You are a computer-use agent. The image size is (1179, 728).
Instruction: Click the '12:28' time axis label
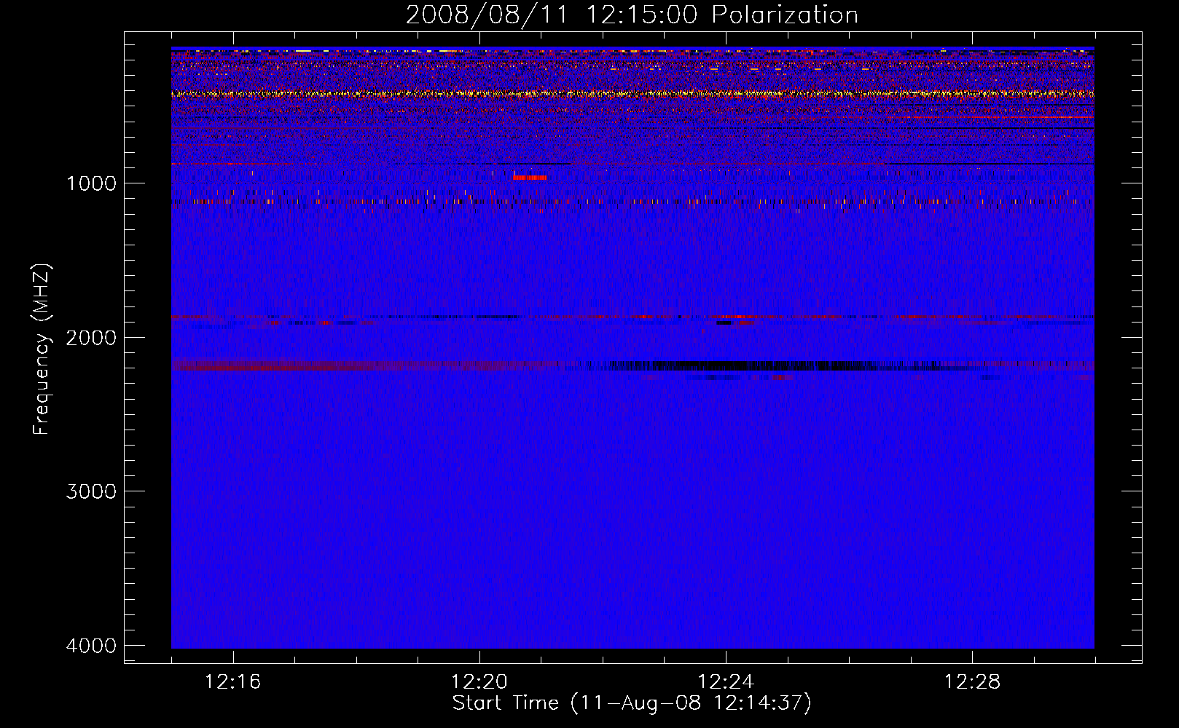coord(972,682)
